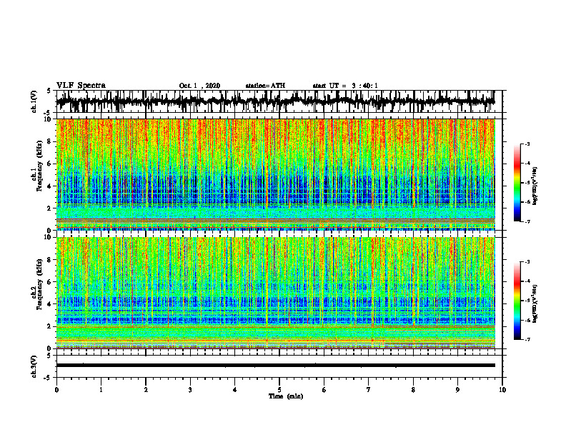Screen dimensions: 566x437
Task: Click the ch.1 color bar log(PSD) label
Action: click(x=535, y=186)
